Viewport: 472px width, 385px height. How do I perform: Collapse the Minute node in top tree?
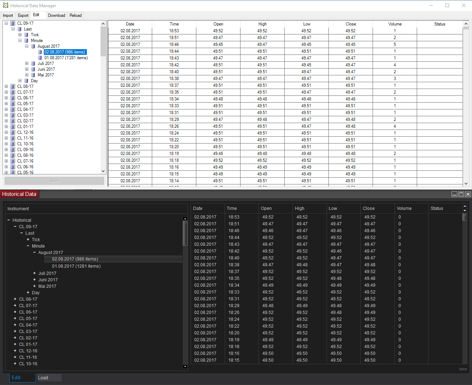point(20,41)
